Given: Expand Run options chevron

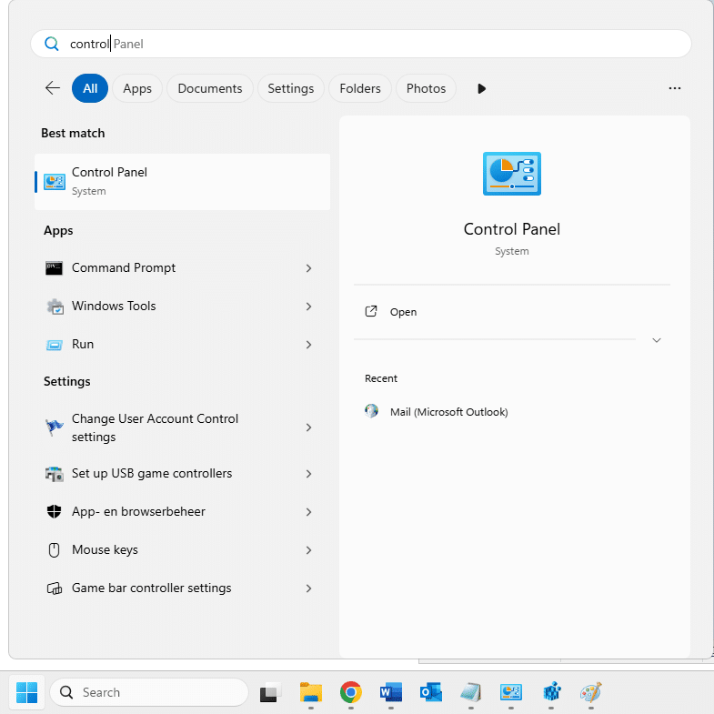Looking at the screenshot, I should pyautogui.click(x=308, y=345).
